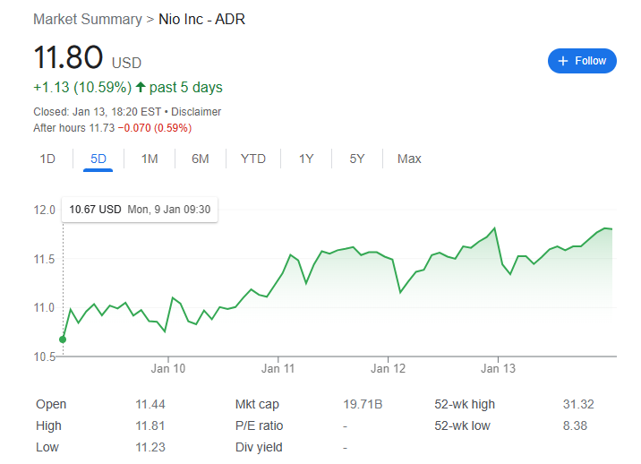
Task: Select the YTD chart tab
Action: (253, 159)
